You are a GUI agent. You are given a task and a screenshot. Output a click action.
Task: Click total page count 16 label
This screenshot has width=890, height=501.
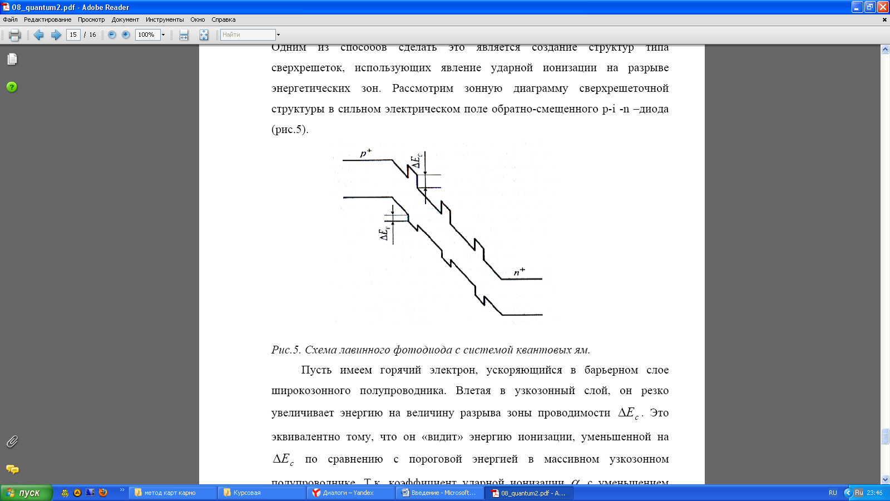92,35
